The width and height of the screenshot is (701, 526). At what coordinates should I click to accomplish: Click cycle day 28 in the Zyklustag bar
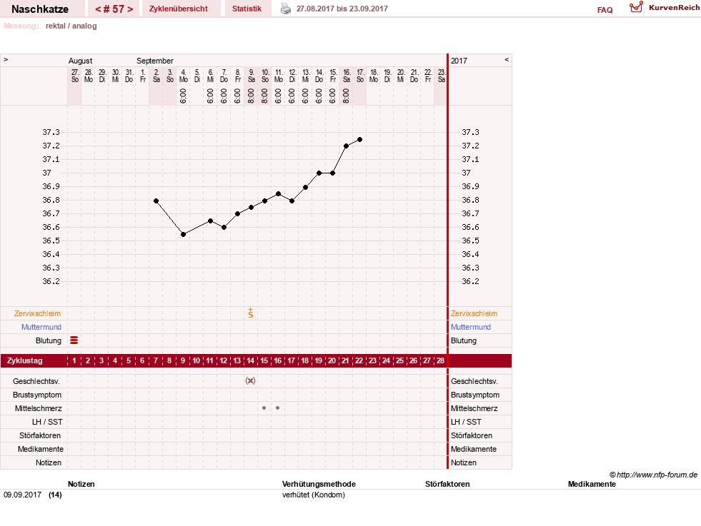tap(440, 360)
